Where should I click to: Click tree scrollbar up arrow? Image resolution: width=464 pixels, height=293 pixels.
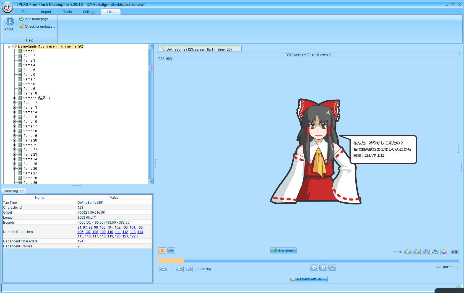click(x=151, y=46)
